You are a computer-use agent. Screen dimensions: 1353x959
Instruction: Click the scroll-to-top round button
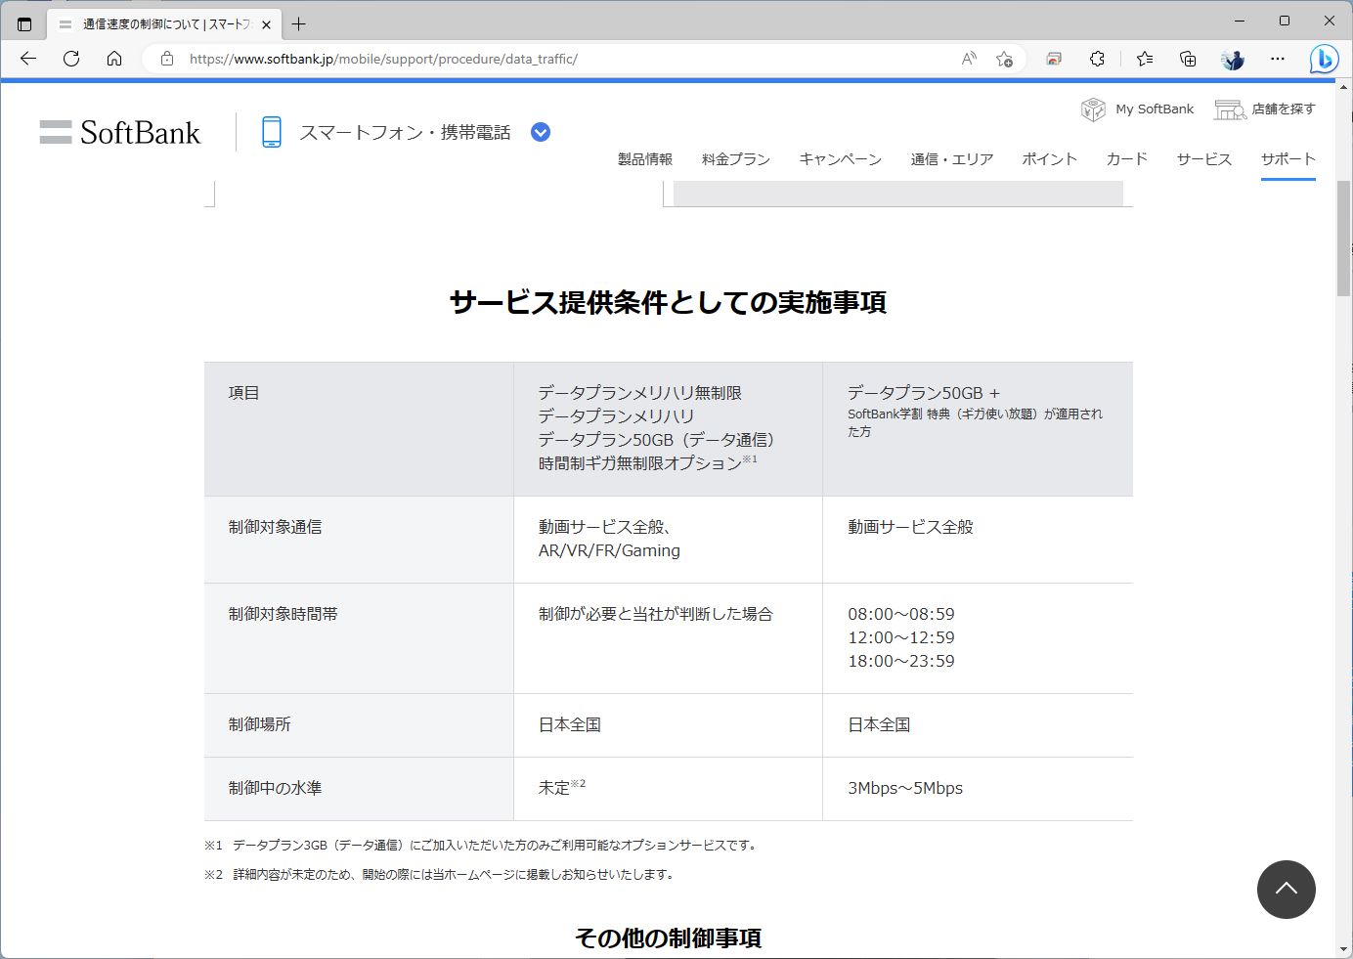point(1287,890)
